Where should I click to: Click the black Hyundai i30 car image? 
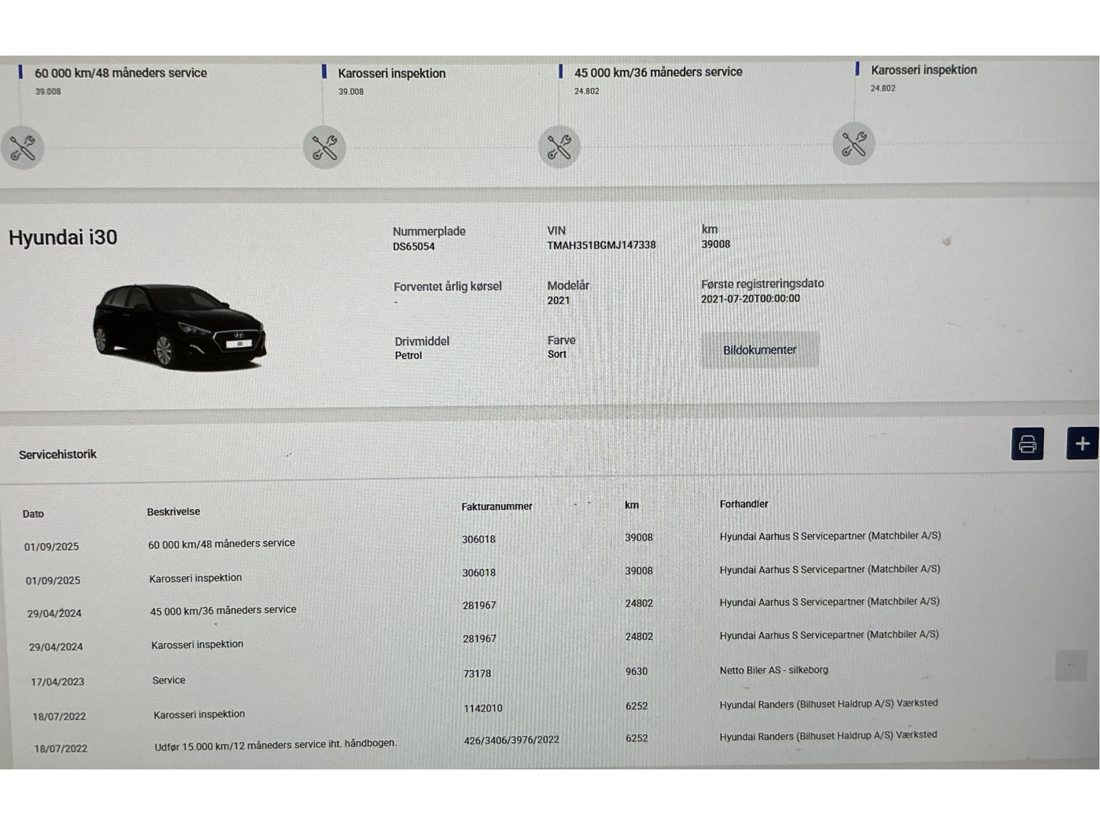tap(179, 327)
